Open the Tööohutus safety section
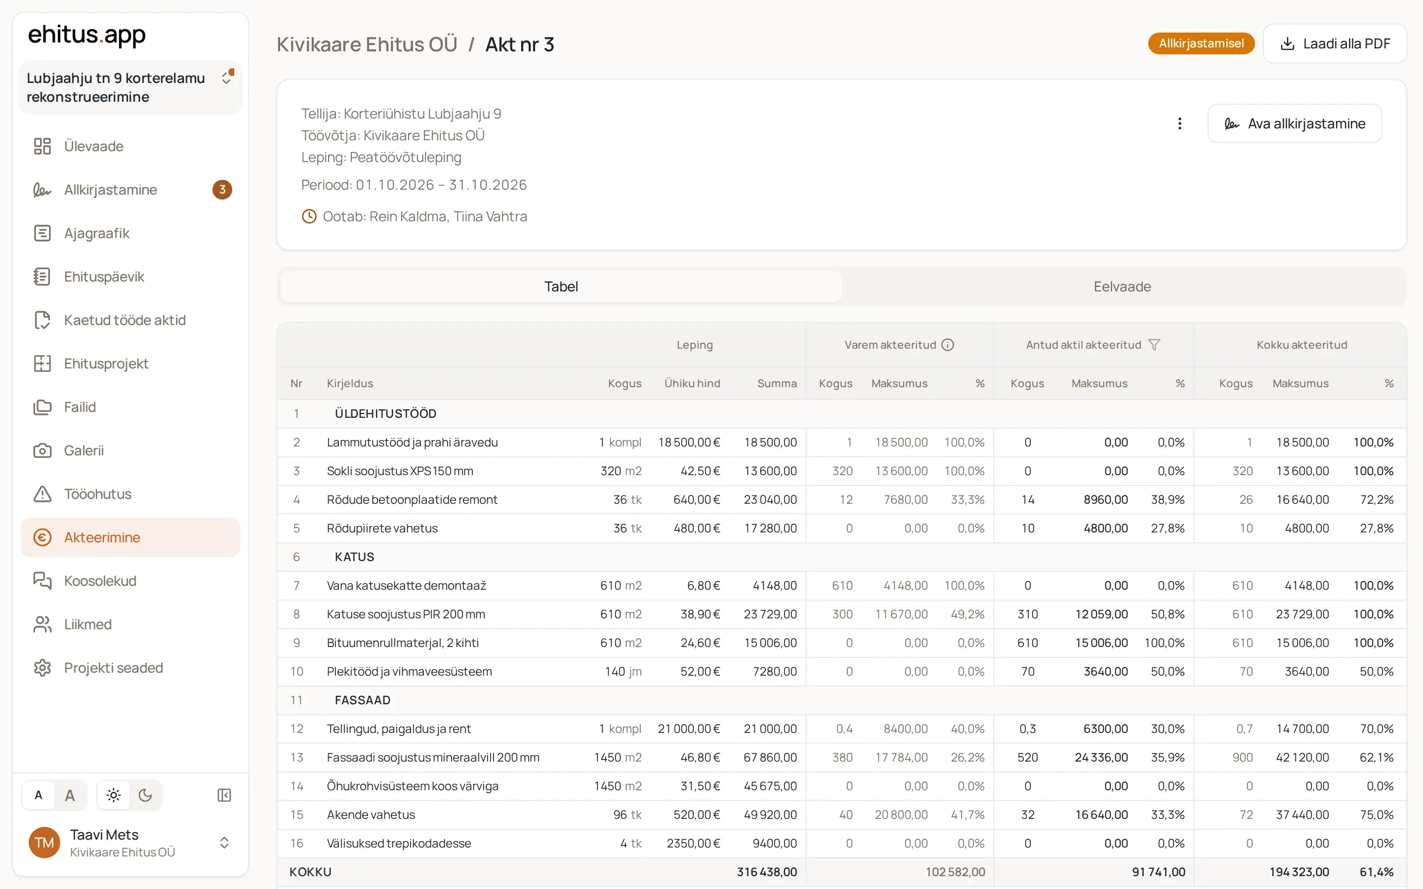Image resolution: width=1423 pixels, height=889 pixels. (x=130, y=494)
